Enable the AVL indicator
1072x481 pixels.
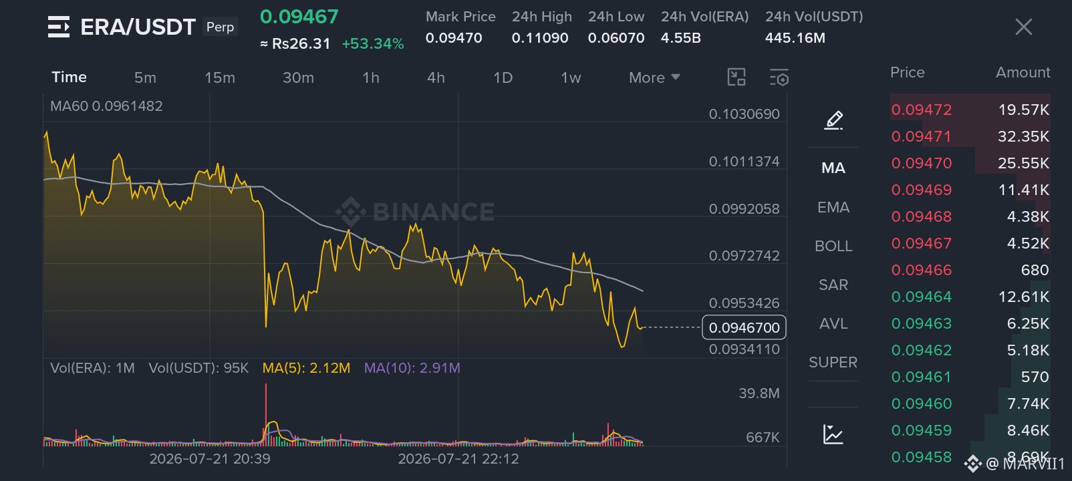pyautogui.click(x=833, y=324)
